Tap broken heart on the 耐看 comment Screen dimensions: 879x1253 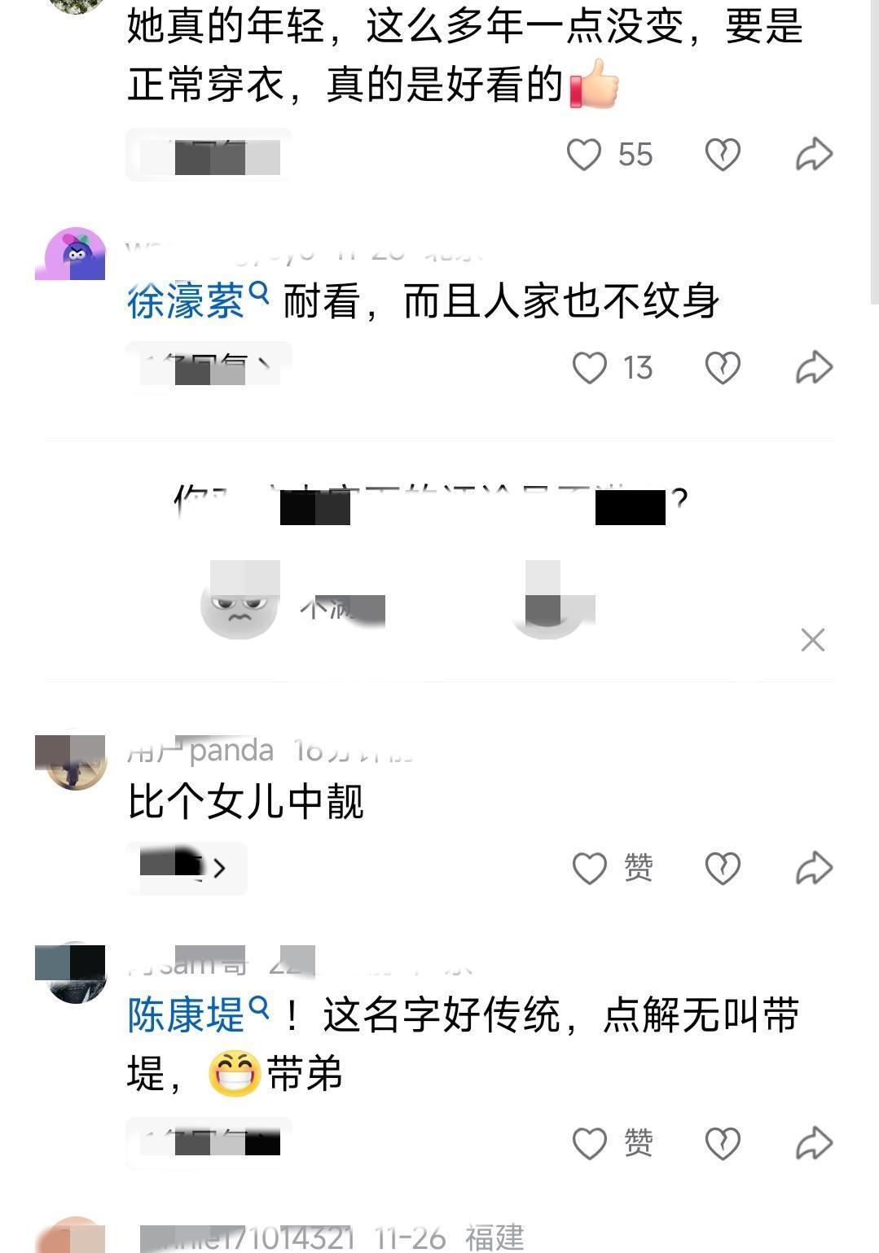722,368
